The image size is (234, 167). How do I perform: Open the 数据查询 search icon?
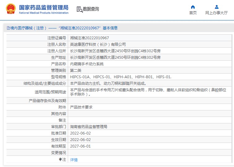pyautogui.click(x=80, y=9)
